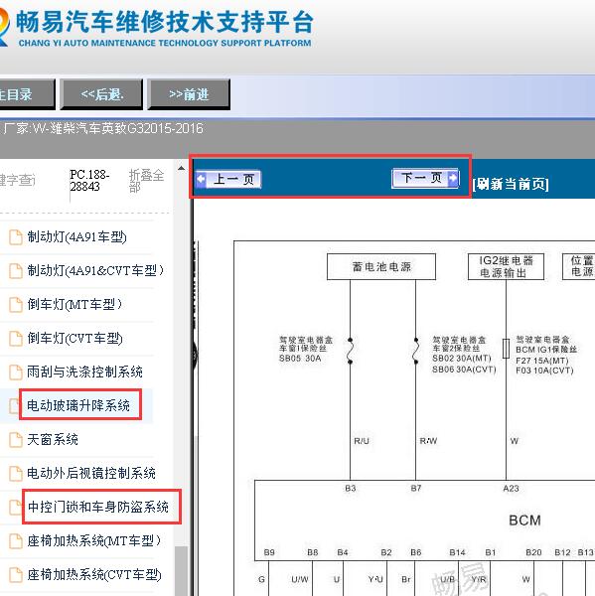Screen dimensions: 595x596
Task: Click document icon beside 雨刮与洗涤控制系统
Action: click(x=16, y=372)
